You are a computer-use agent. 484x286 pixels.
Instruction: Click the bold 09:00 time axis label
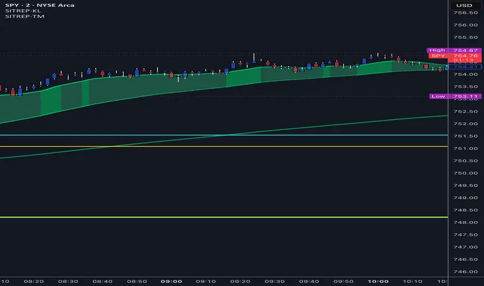click(x=171, y=281)
